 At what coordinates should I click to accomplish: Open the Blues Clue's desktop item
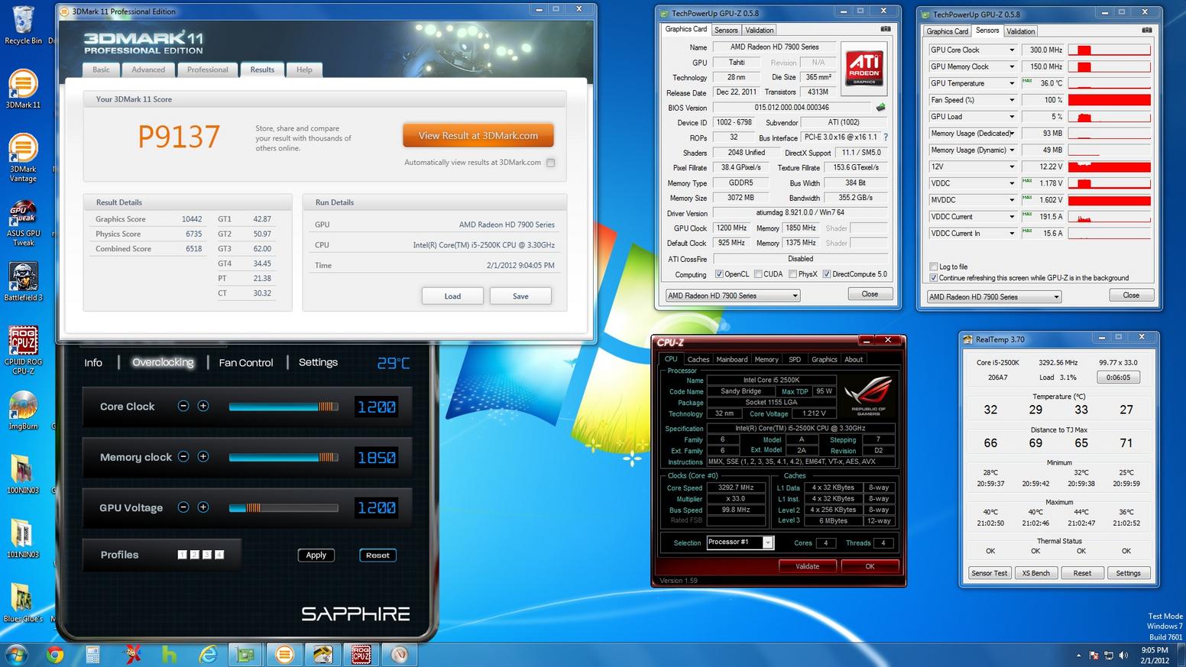pos(23,604)
